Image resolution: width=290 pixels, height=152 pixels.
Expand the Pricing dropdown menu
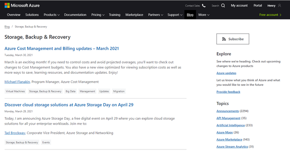pos(98,15)
